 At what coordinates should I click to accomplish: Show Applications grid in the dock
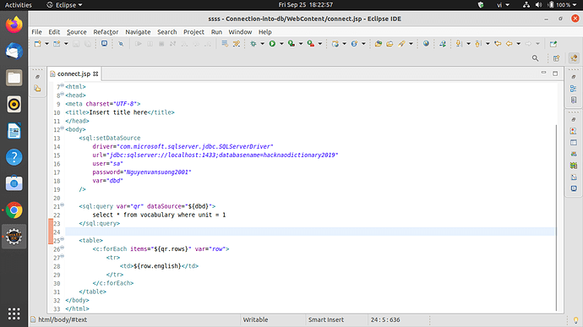click(14, 313)
